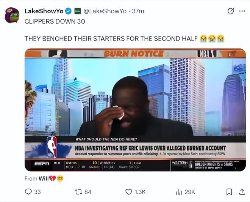Open the LakeShowYo profile avatar
Viewport: 250px width, 202px height.
coord(12,15)
